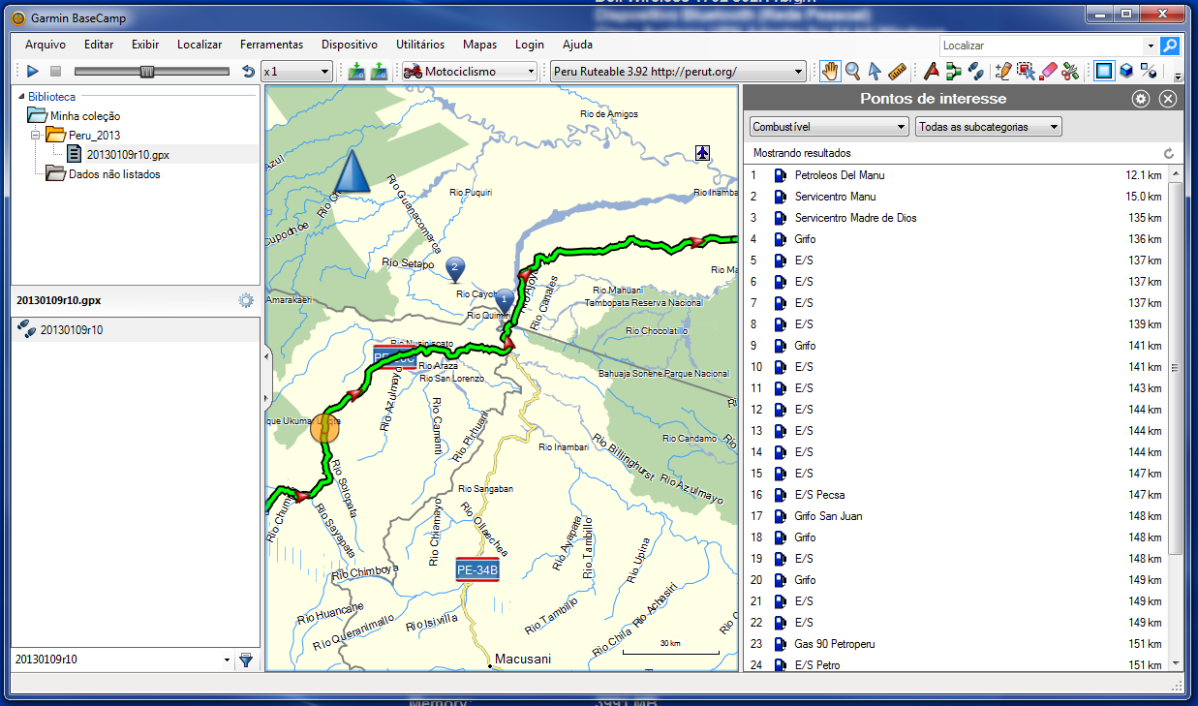Select the Erase tool

pos(1048,71)
